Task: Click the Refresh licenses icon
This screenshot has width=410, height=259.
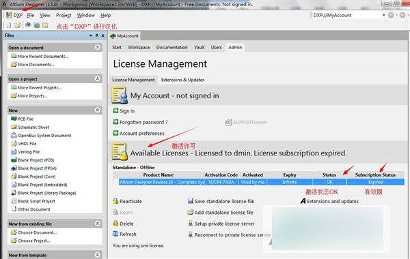Action: [x=115, y=234]
